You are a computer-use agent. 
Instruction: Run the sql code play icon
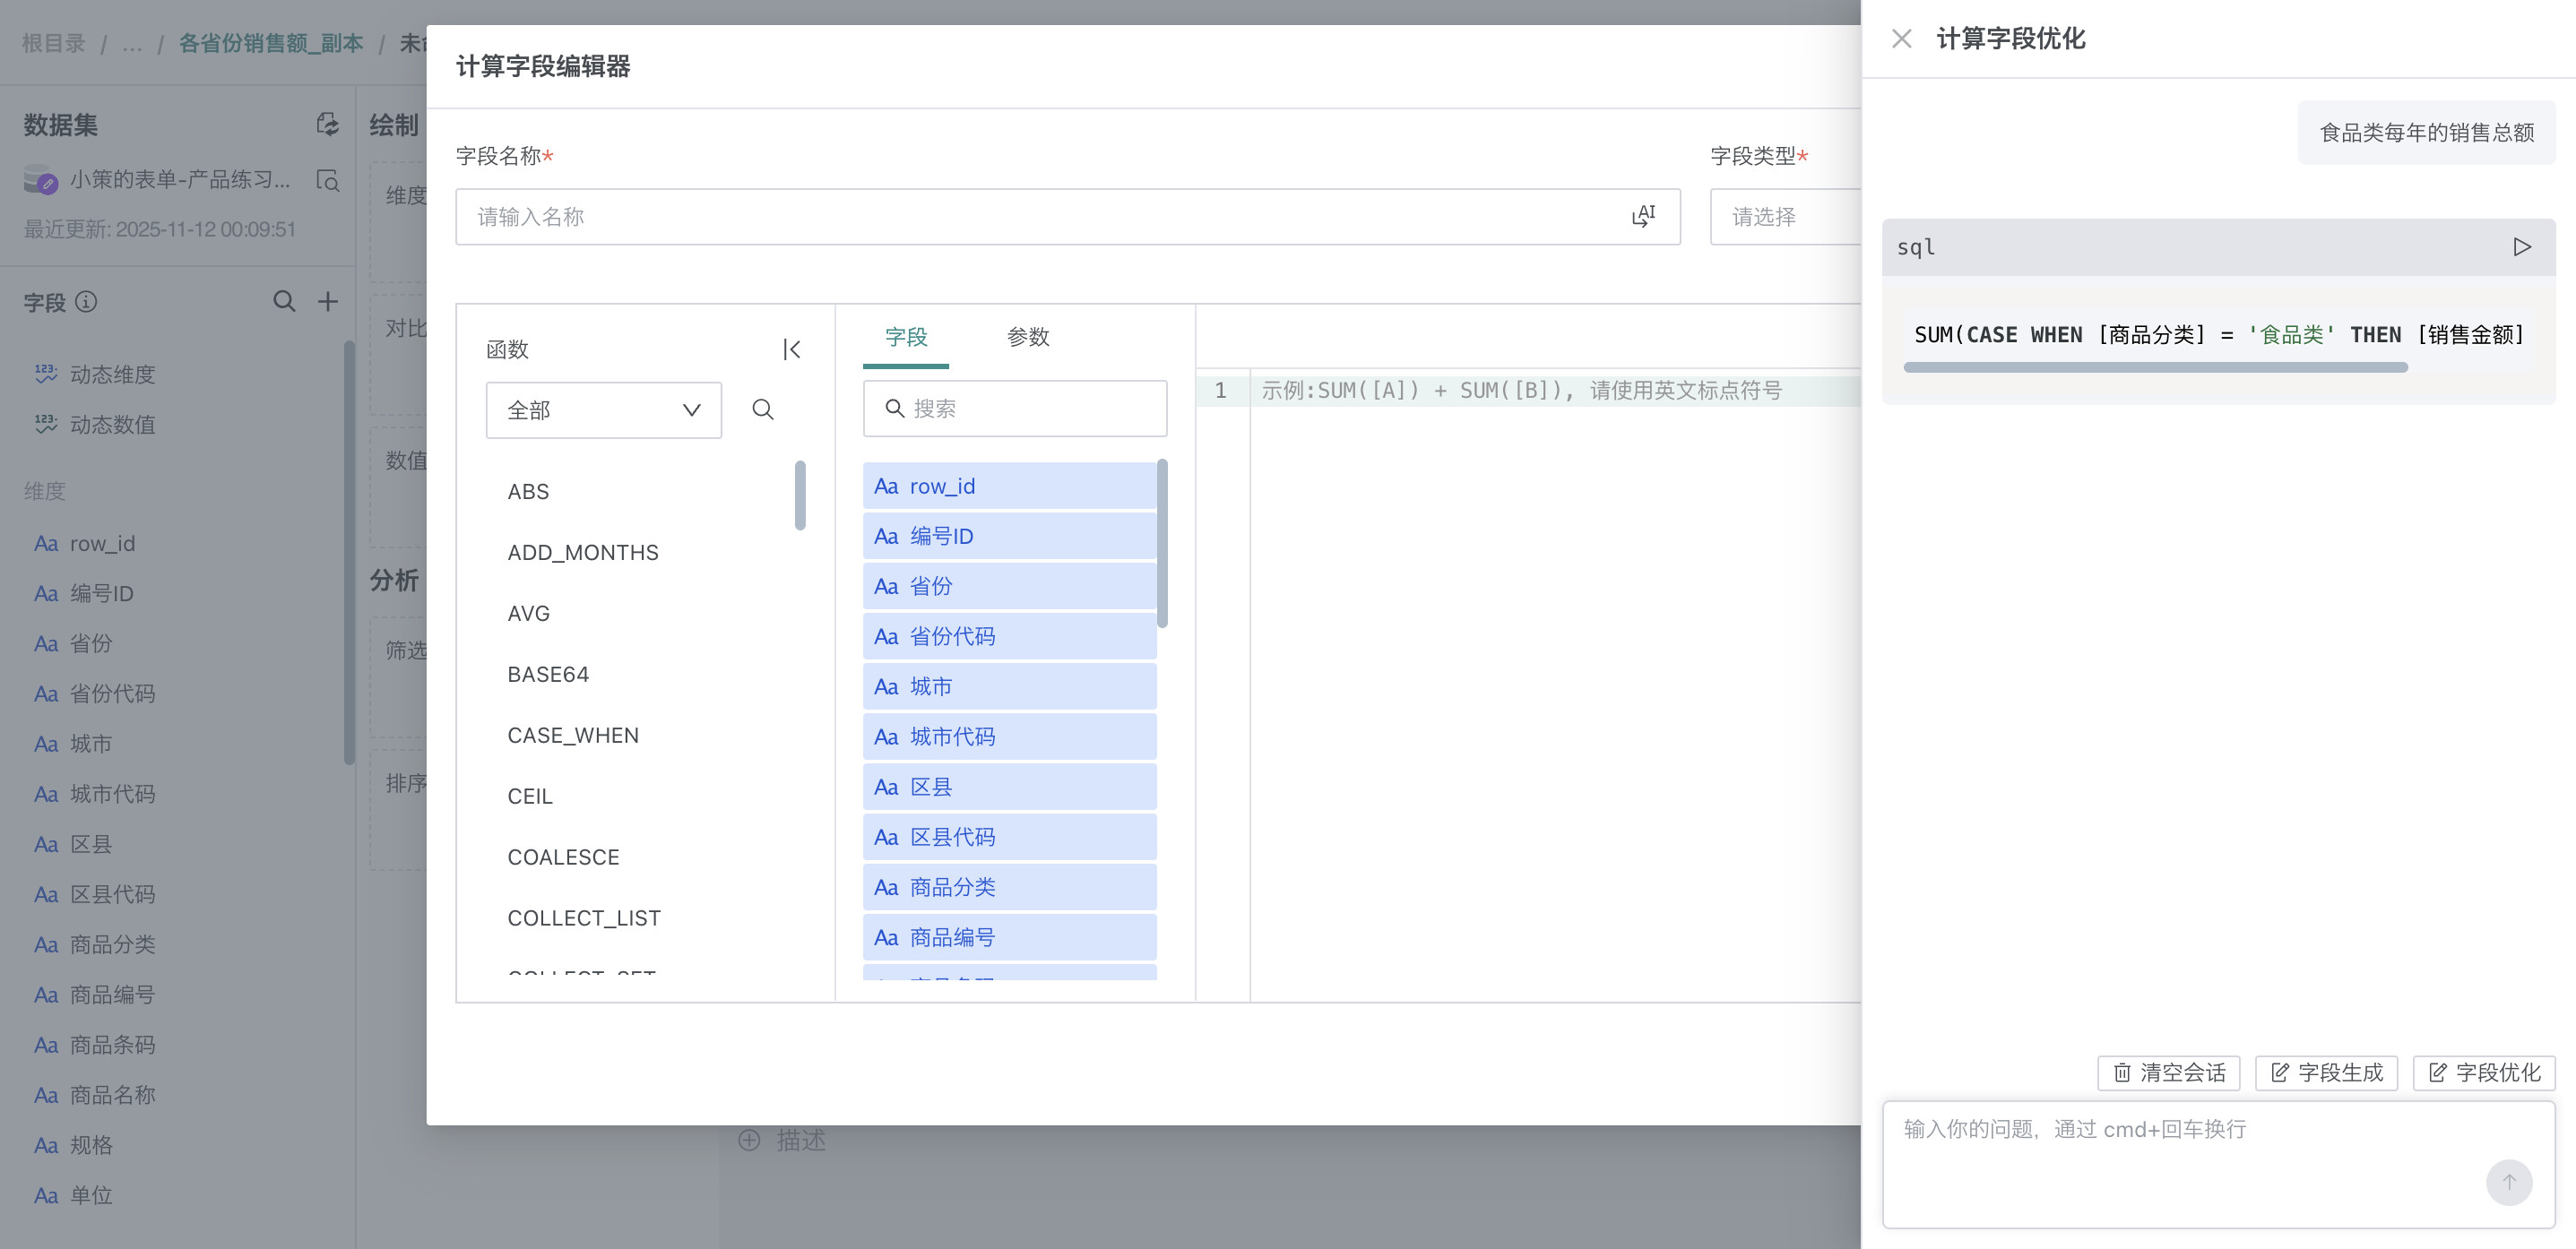(x=2521, y=247)
